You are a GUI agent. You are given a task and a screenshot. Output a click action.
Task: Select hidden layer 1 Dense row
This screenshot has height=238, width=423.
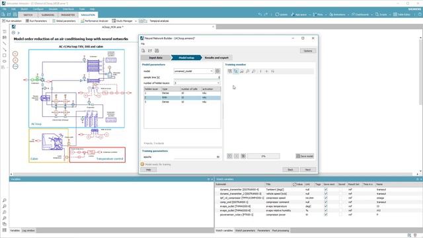(182, 93)
